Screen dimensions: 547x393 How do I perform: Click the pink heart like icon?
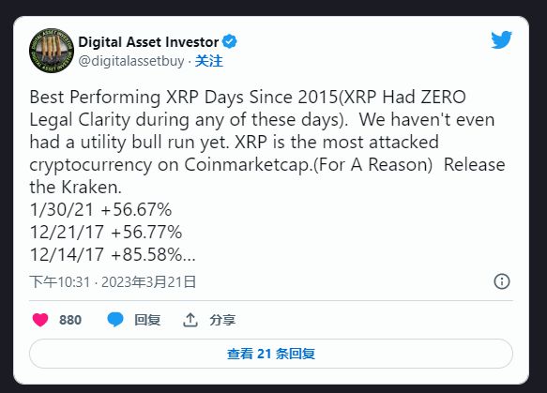click(x=40, y=320)
